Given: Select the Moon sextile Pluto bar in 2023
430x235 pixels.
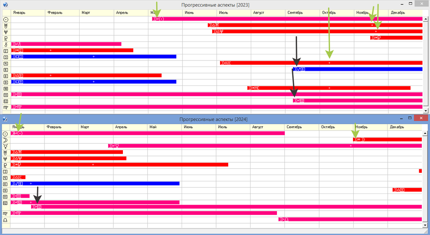Looking at the screenshot, I should (x=396, y=38).
